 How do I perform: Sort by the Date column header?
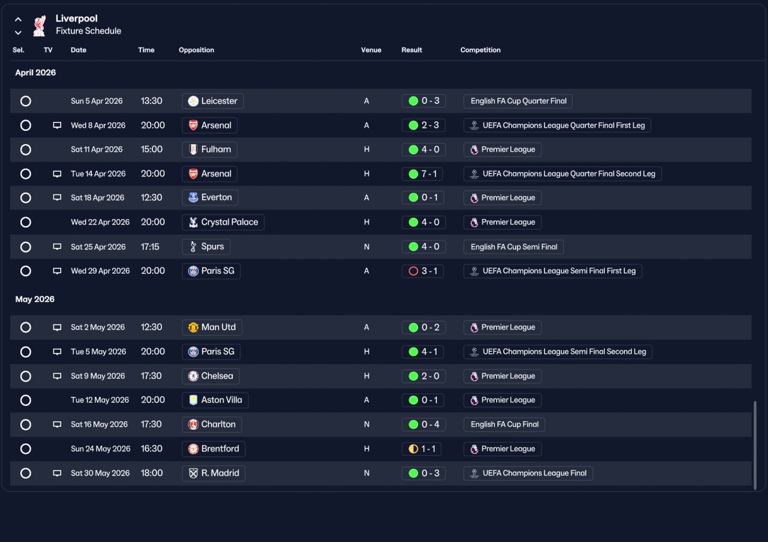click(79, 50)
